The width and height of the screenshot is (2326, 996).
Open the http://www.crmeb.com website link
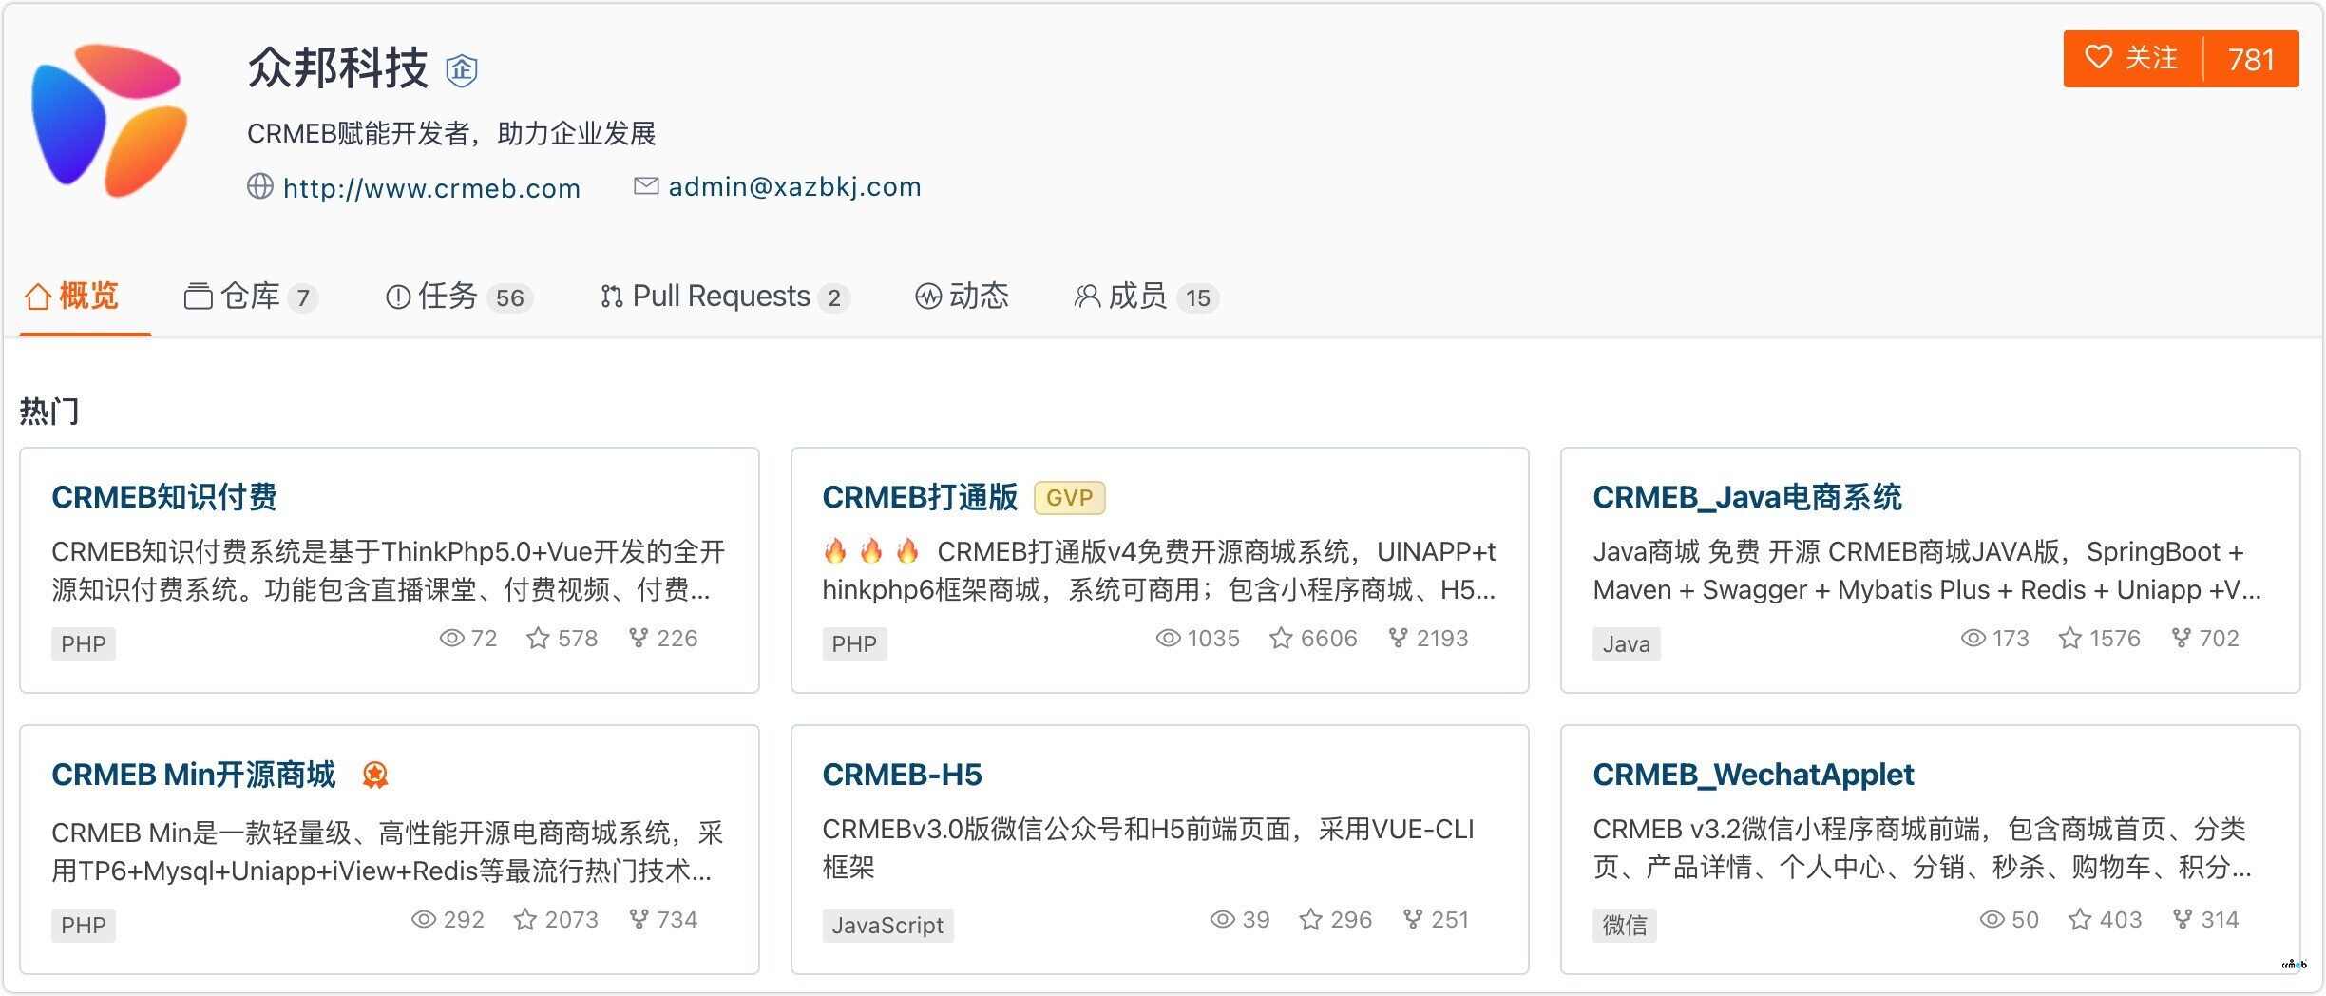(431, 187)
